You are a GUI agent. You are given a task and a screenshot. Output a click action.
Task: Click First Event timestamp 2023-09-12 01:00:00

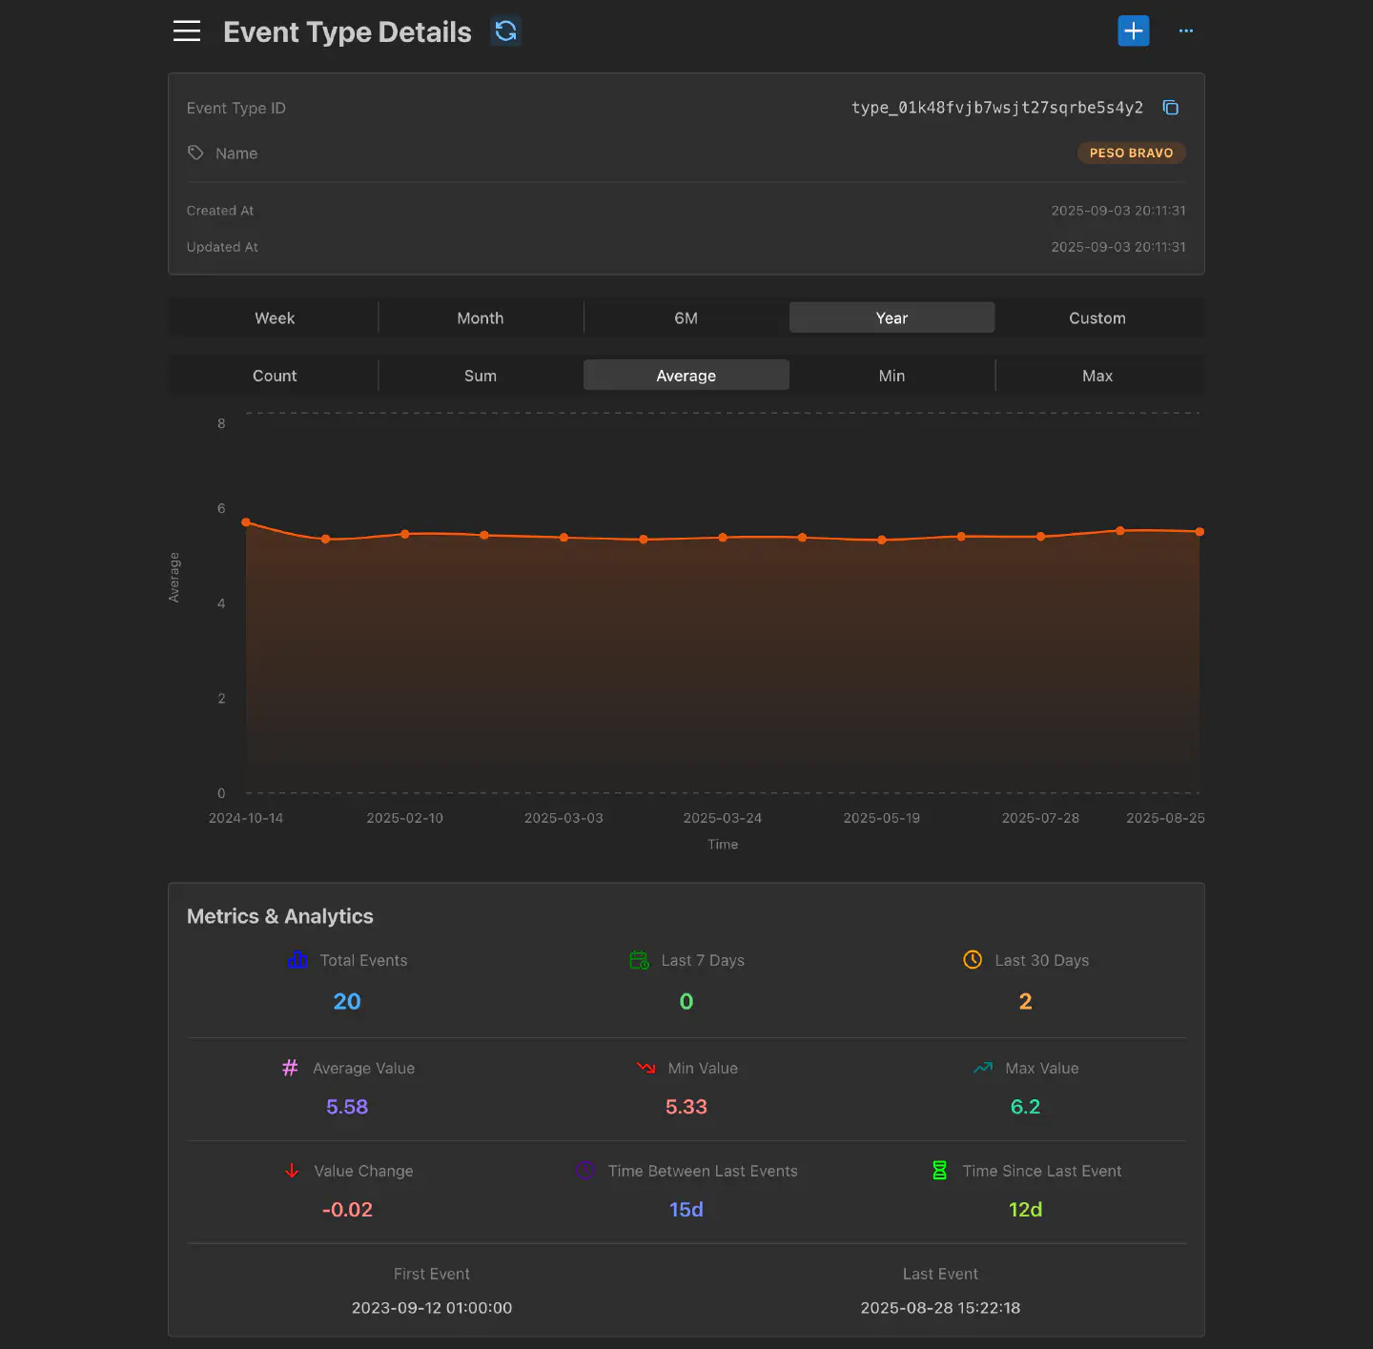(x=432, y=1308)
